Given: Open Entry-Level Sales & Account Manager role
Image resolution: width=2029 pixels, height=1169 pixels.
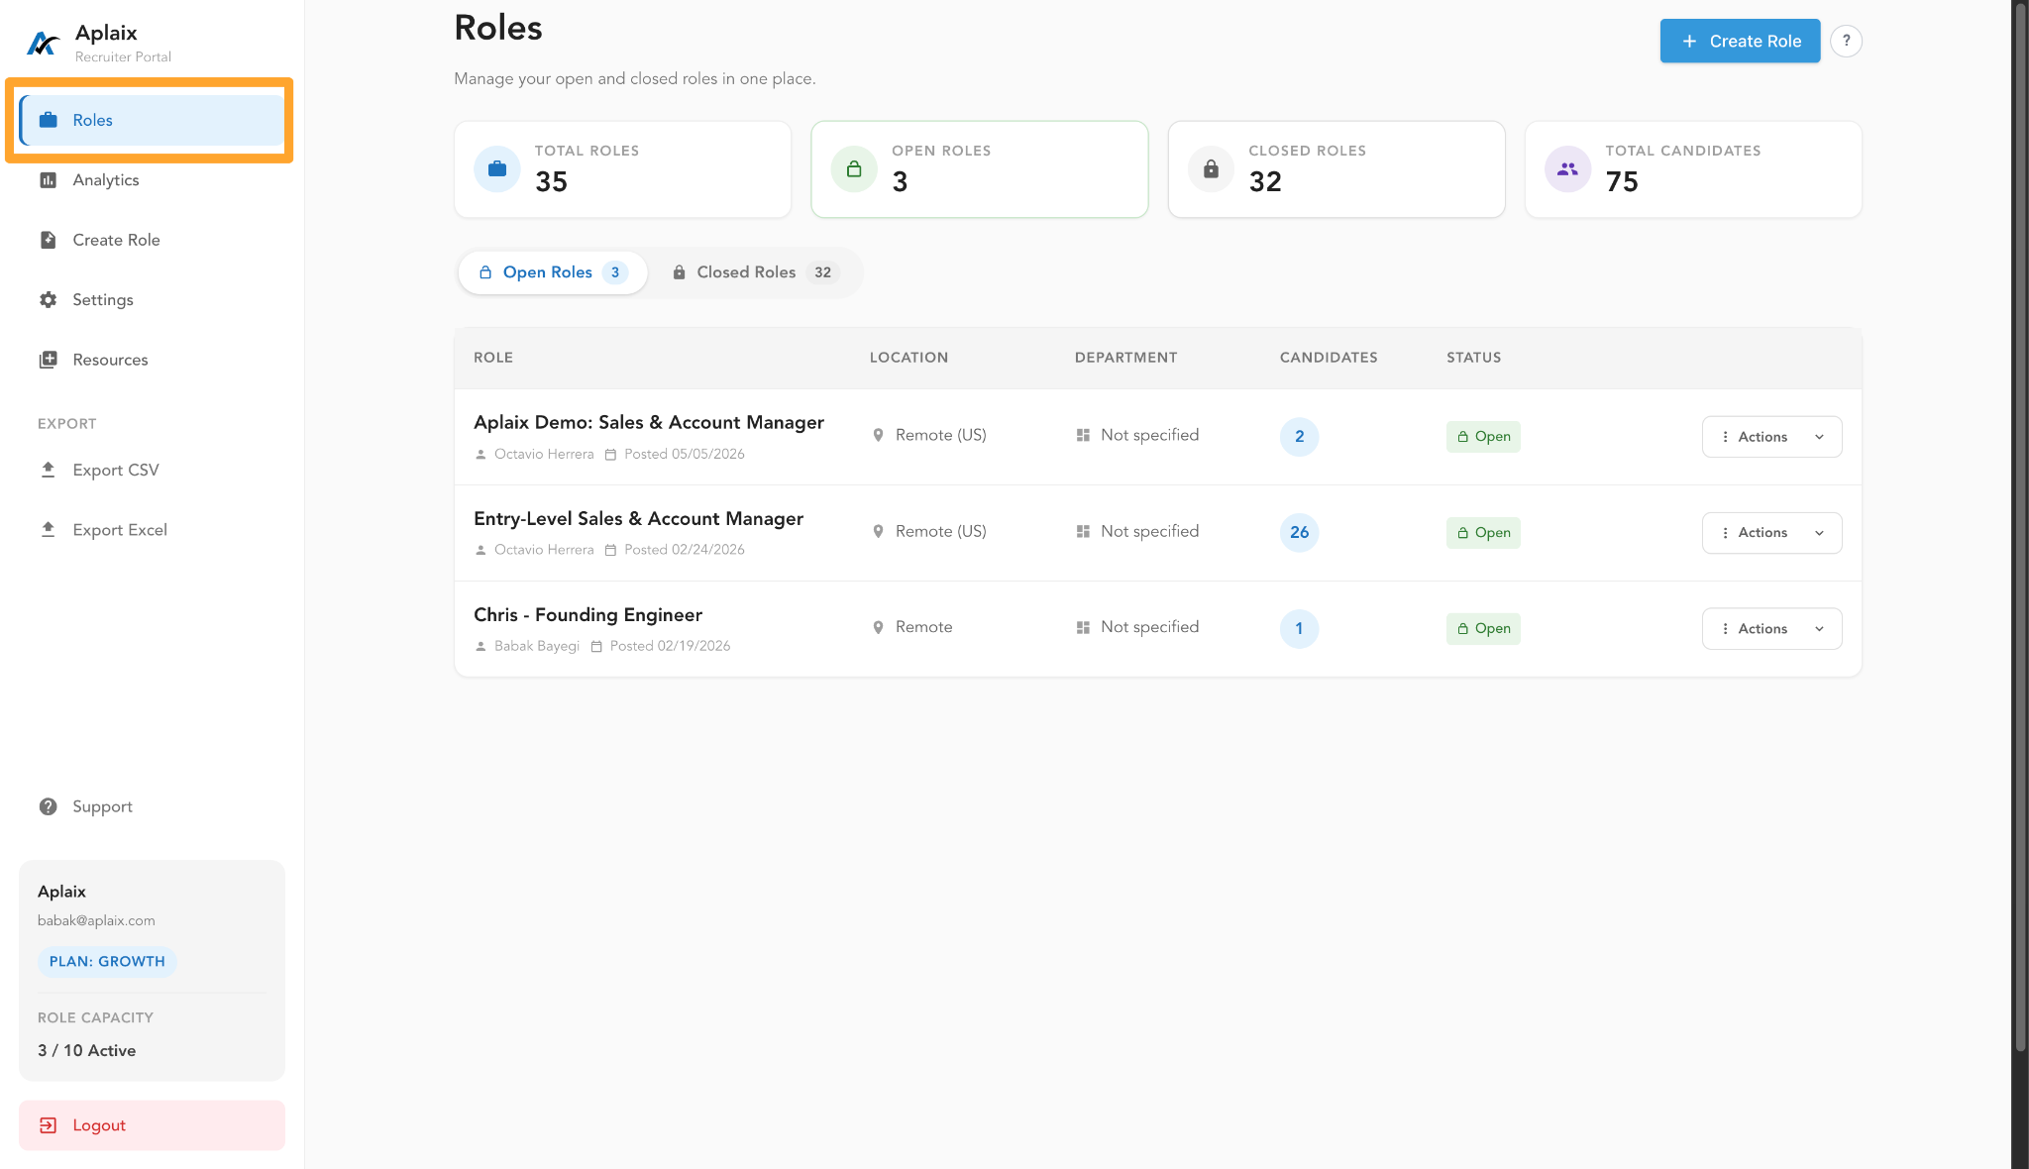Looking at the screenshot, I should pos(638,518).
